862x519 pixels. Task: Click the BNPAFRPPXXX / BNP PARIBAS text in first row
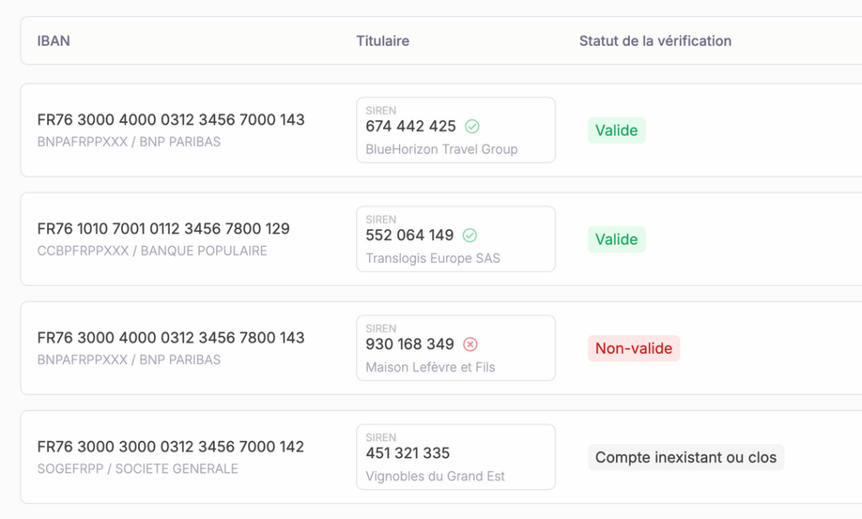[129, 142]
